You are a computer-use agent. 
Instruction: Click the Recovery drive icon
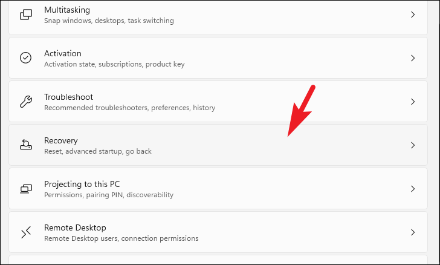point(26,145)
